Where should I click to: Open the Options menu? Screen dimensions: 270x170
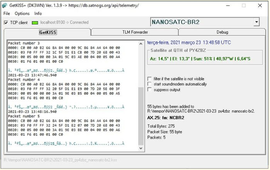22,13
